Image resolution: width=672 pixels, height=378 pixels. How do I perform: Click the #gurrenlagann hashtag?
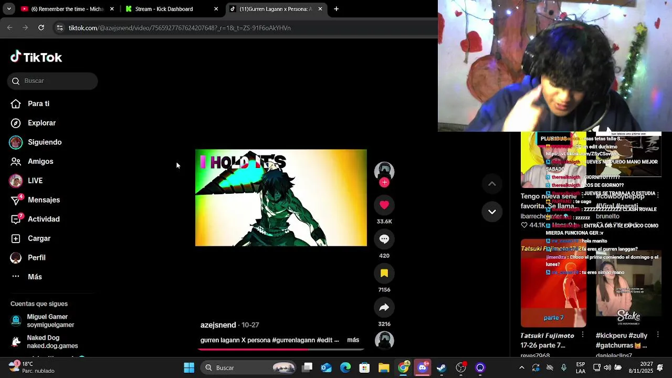pyautogui.click(x=293, y=340)
